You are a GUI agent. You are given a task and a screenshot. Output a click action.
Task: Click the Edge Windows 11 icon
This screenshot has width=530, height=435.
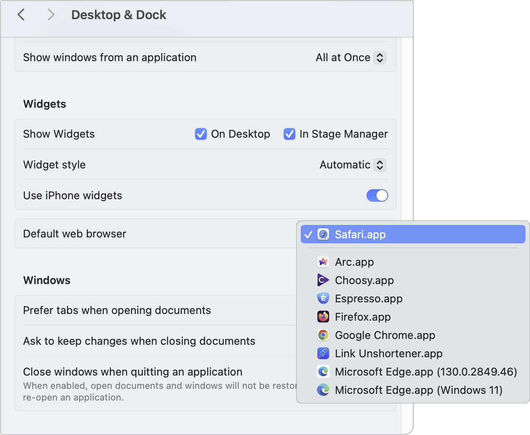(x=323, y=390)
